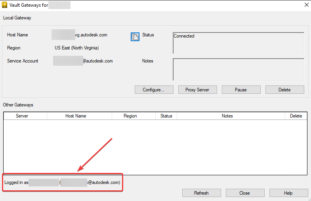The image size is (311, 201).
Task: Sort by the Region column header
Action: coord(134,116)
